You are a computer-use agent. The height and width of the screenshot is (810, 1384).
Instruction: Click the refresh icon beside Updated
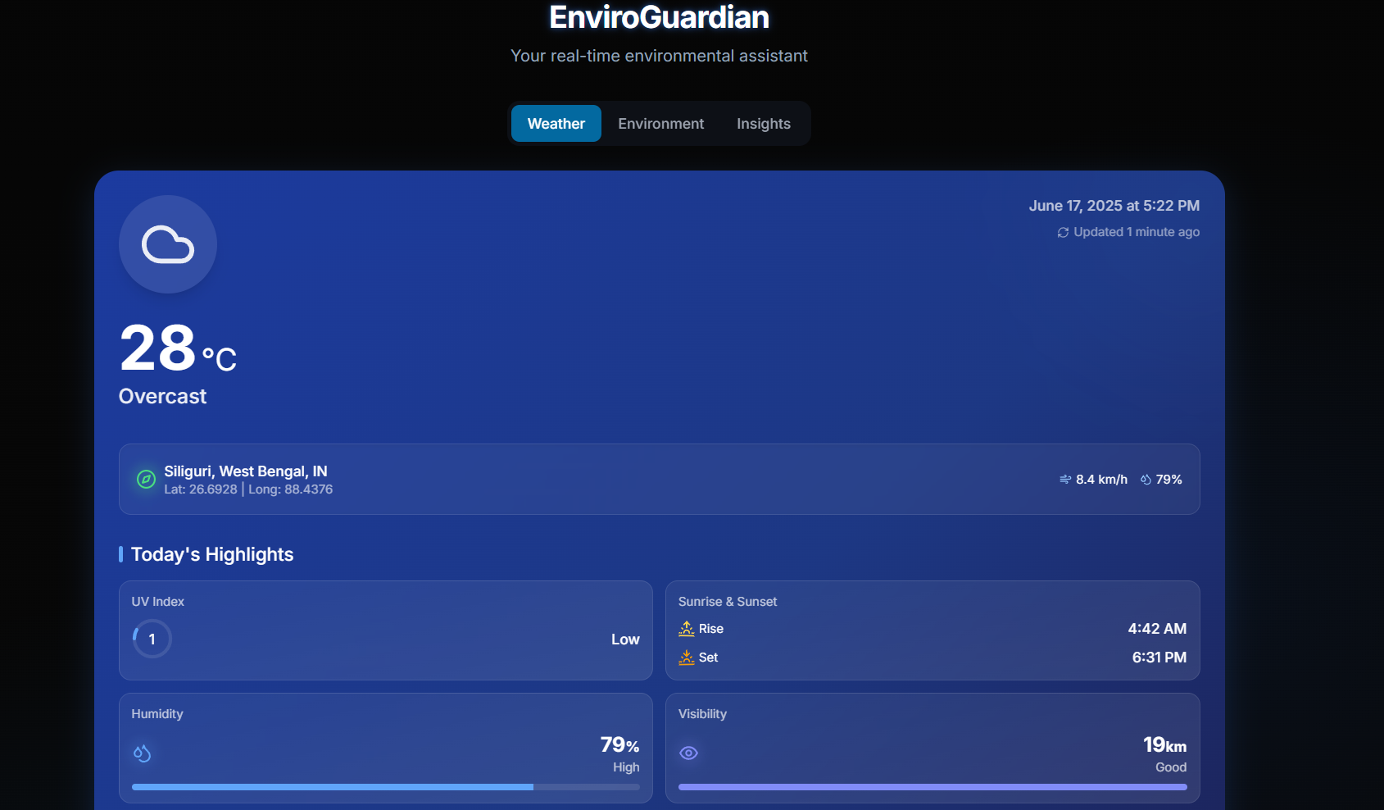click(x=1063, y=233)
